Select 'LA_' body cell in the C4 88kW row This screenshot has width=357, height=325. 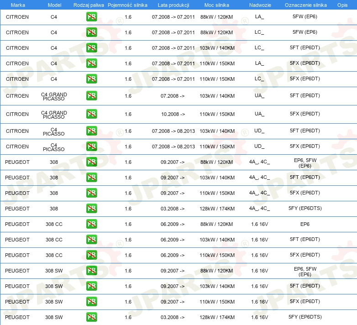click(260, 16)
